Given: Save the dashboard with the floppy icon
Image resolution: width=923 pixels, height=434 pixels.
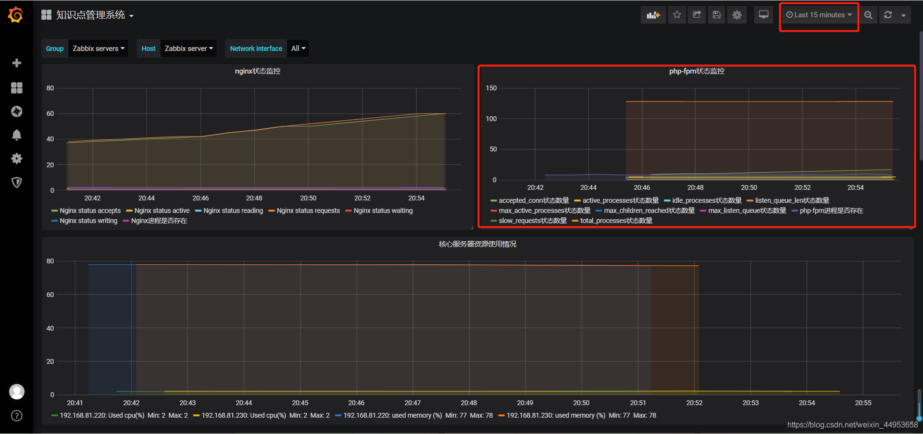Looking at the screenshot, I should [x=716, y=15].
